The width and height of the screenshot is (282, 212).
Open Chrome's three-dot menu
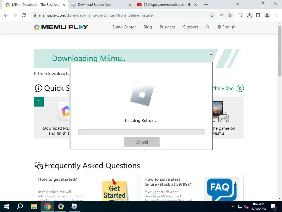276,15
